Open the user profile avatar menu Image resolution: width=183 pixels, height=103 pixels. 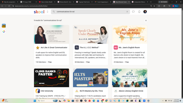coord(145,11)
